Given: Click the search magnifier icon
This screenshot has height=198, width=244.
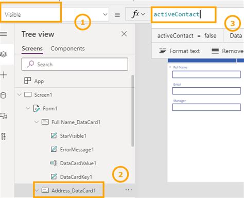Looking at the screenshot, I should tap(30, 64).
